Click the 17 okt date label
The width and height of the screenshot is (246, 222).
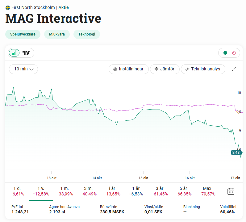click(235, 178)
